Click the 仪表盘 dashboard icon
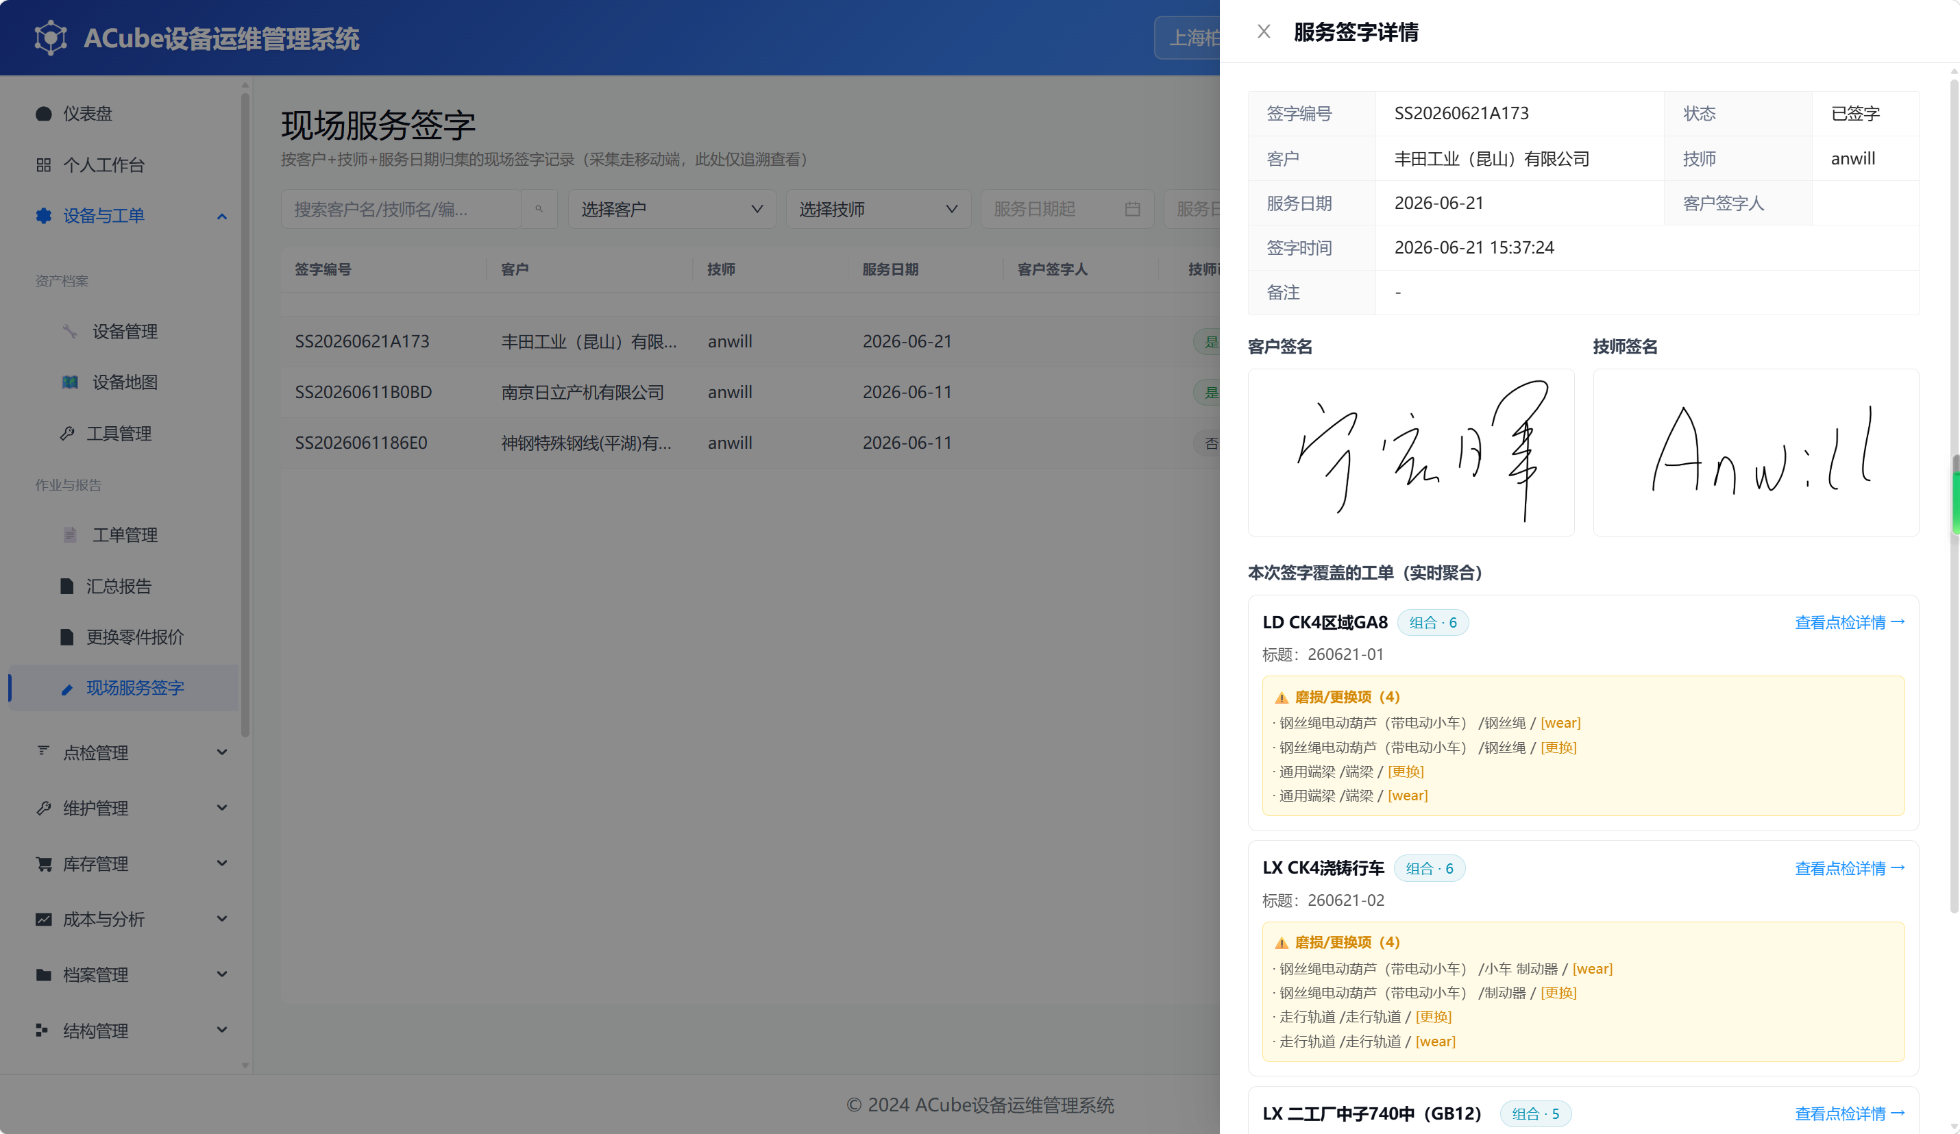 tap(44, 114)
